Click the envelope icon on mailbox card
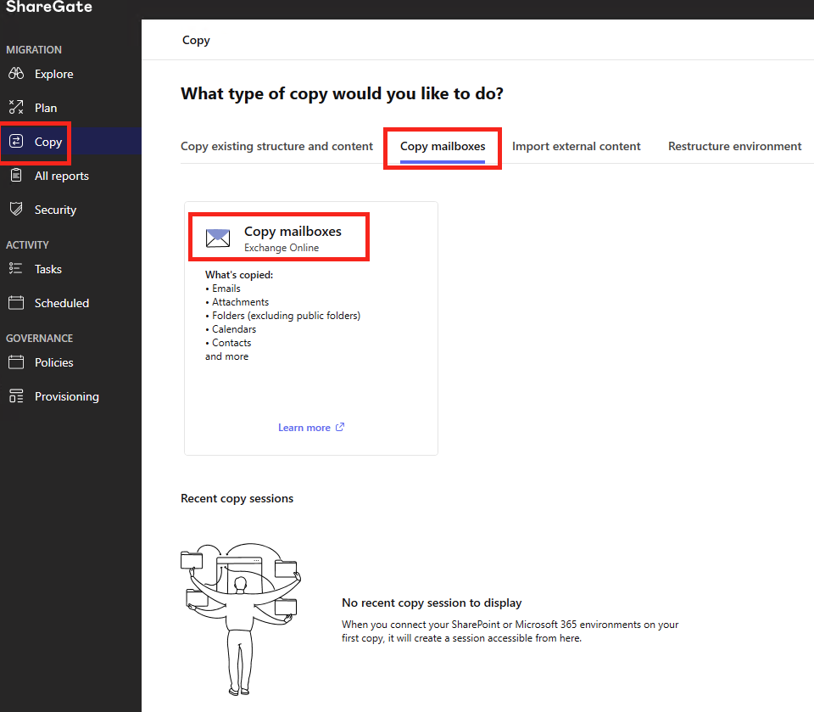 (218, 238)
